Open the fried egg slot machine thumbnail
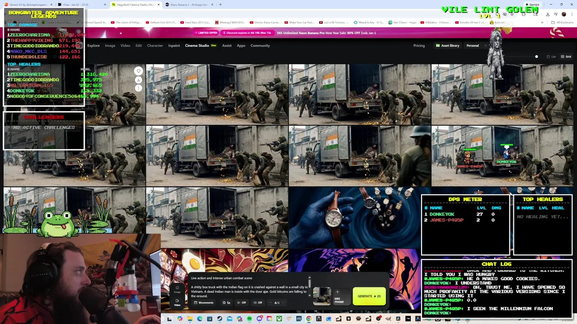The width and height of the screenshot is (577, 324). tap(224, 260)
